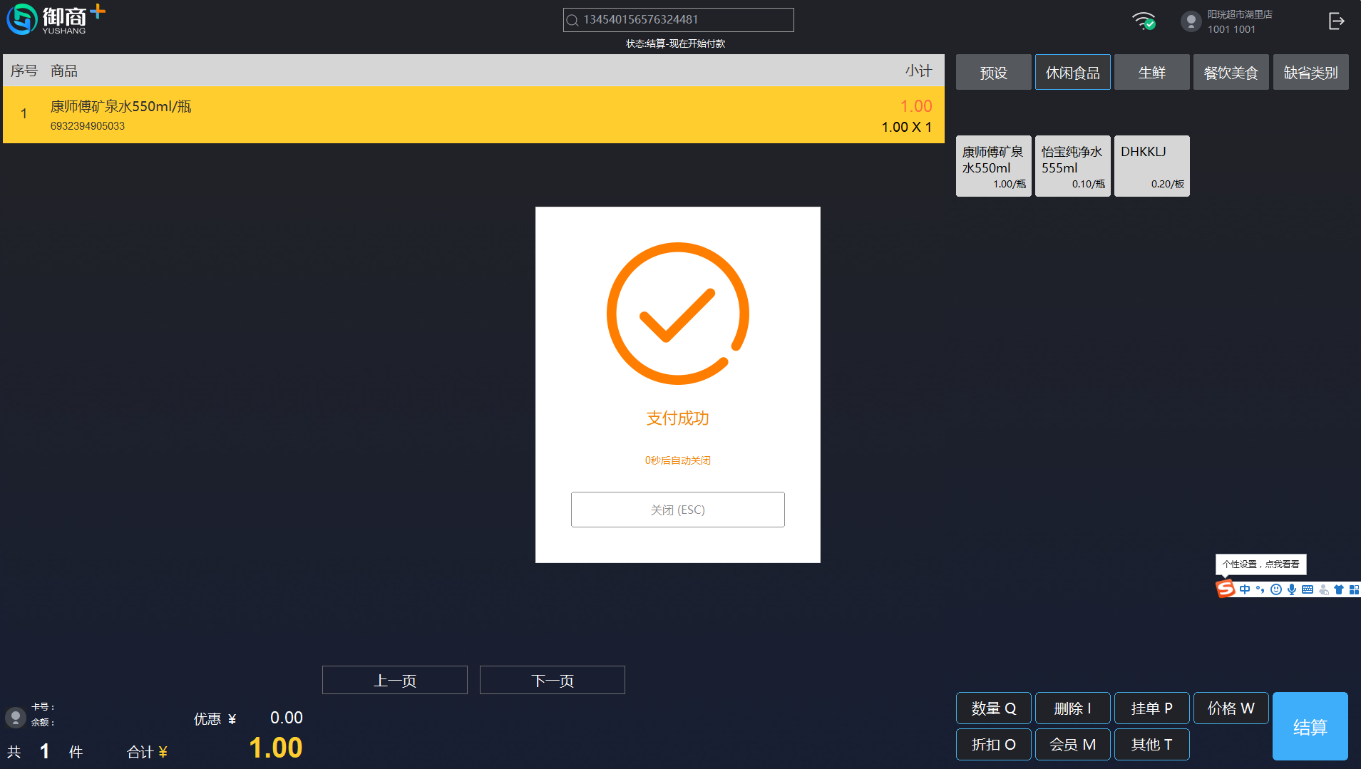Click the WiFi network status icon

(x=1144, y=21)
